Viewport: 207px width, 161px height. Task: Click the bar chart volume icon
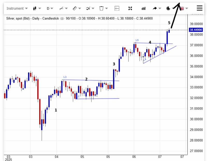point(144,8)
